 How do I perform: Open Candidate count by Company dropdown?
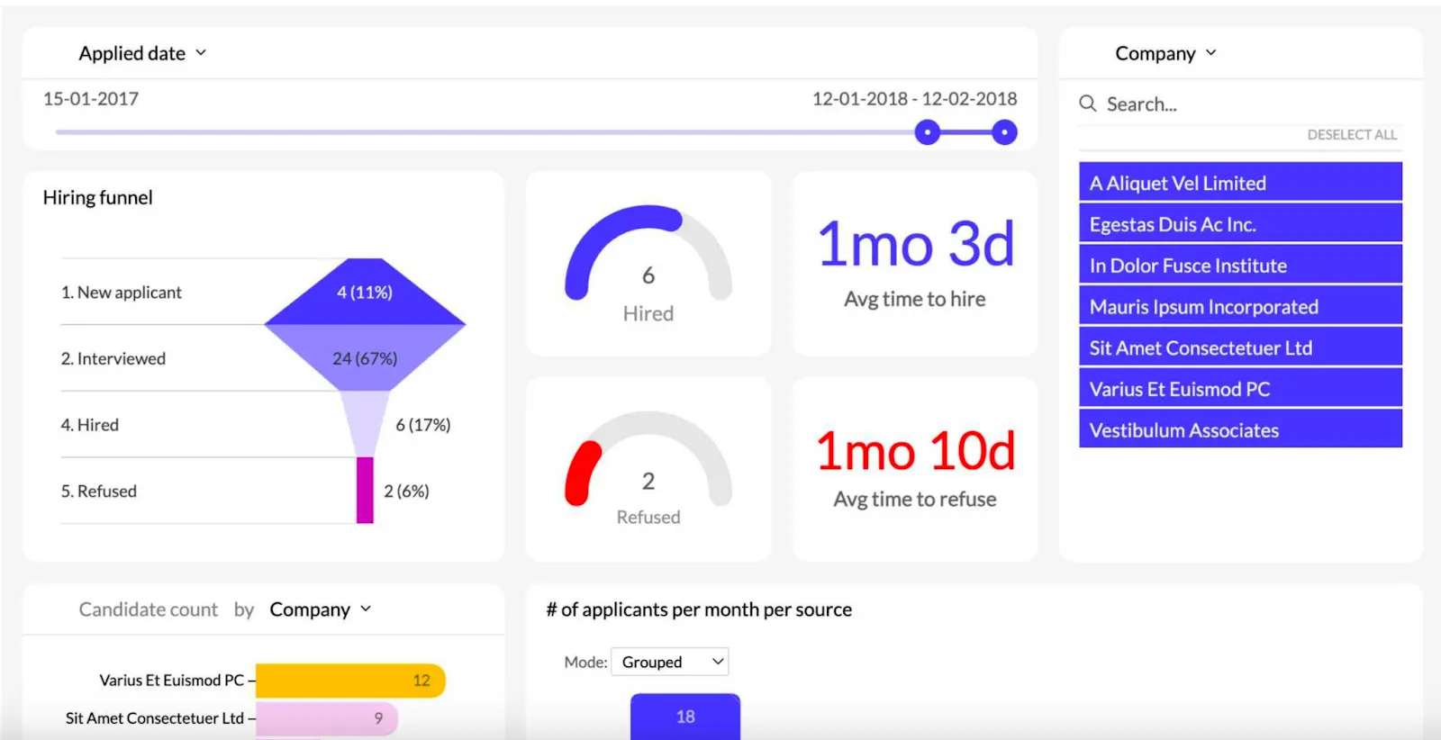click(x=320, y=609)
